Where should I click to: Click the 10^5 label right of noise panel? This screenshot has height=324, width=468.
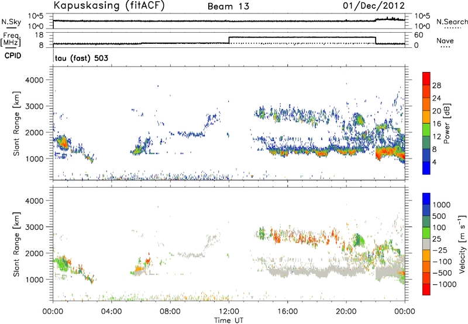point(423,16)
